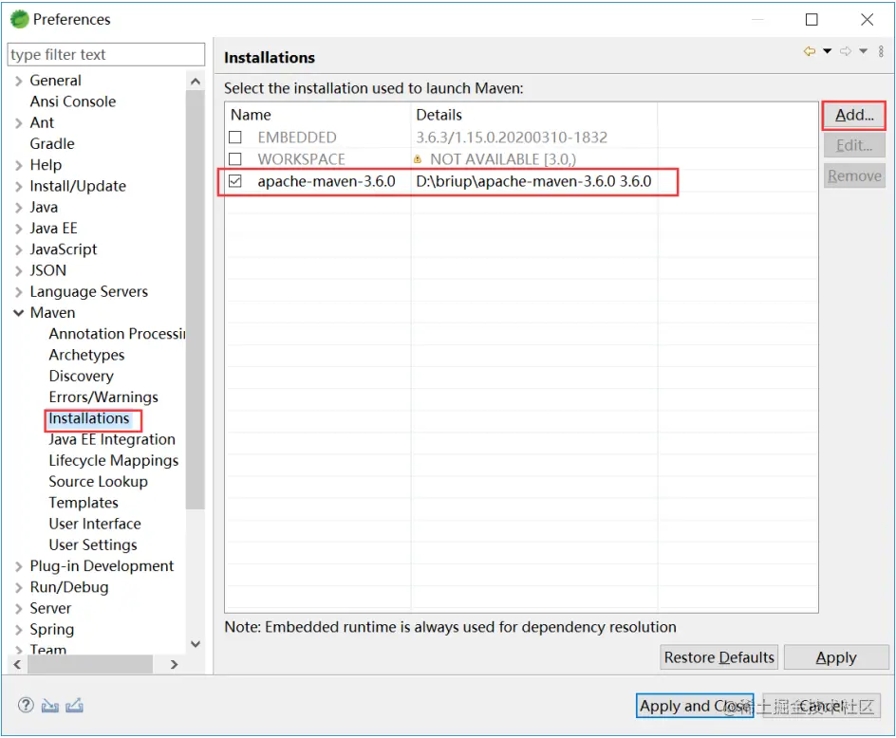
Task: Click the Apply button
Action: tap(836, 658)
